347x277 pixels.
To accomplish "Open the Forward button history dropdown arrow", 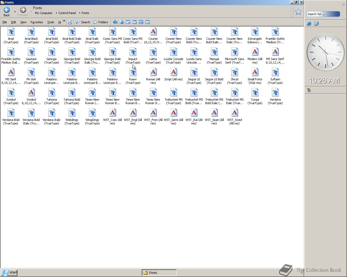I will click(31, 12).
